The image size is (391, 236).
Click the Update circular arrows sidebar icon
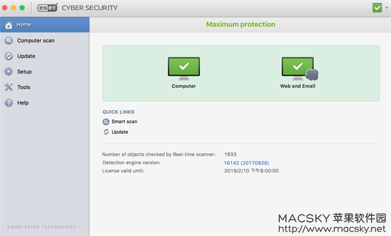[x=9, y=56]
